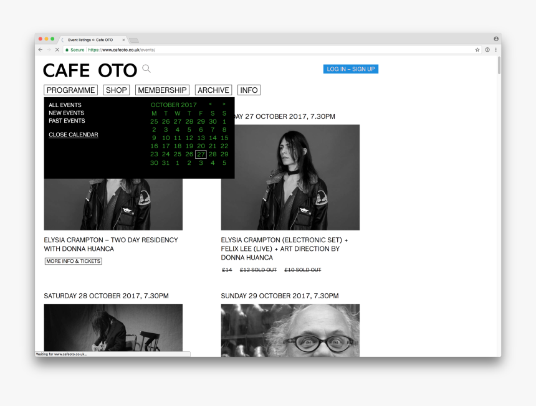The height and width of the screenshot is (406, 536).
Task: Click the green macOS zoom window button
Action: click(x=52, y=39)
